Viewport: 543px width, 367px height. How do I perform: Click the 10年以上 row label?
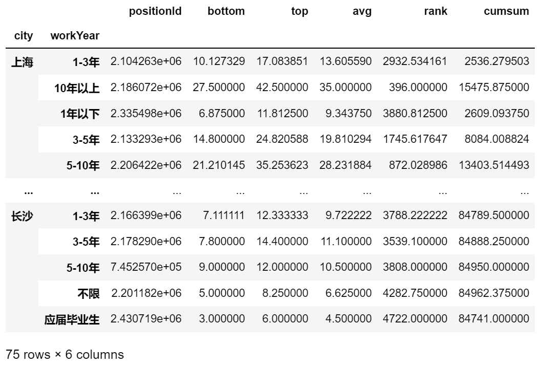click(77, 88)
